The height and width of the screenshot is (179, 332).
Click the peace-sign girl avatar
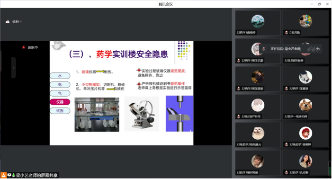coord(305,161)
